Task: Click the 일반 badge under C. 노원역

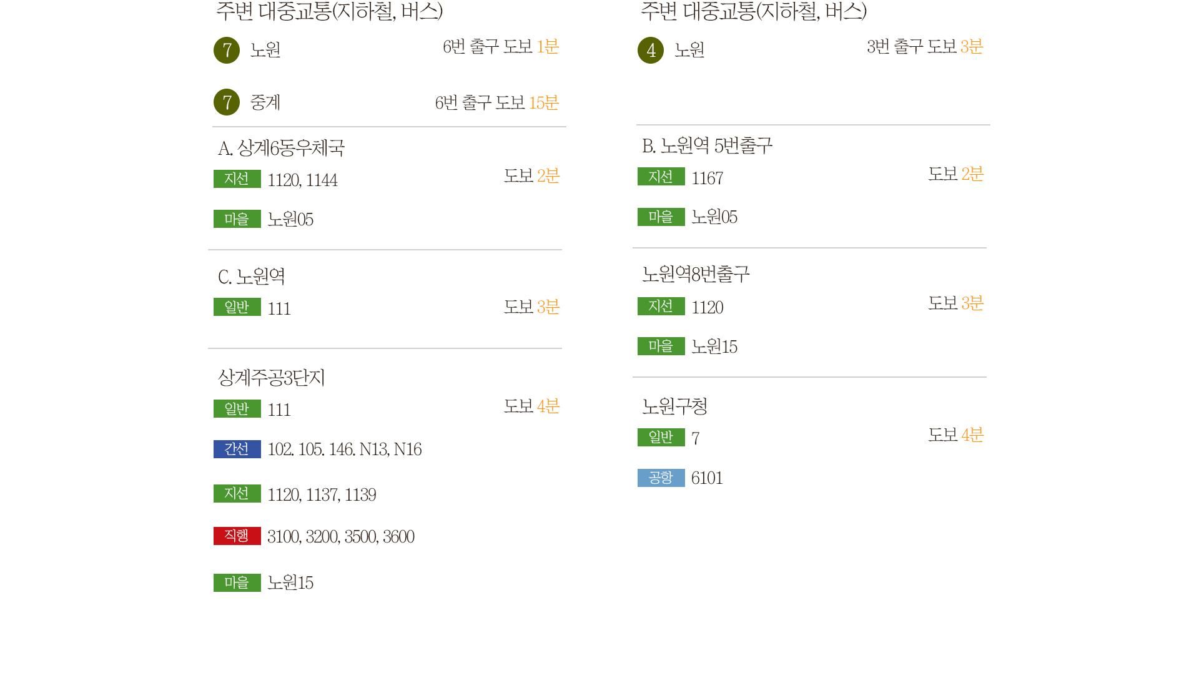Action: 237,307
